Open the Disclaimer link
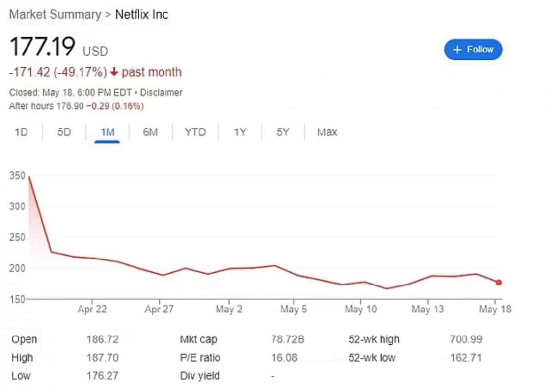 [x=161, y=93]
